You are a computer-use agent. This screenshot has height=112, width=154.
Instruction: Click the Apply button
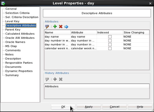point(89,107)
